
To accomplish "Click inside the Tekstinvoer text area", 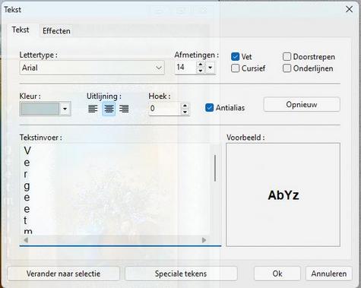I will 116,189.
